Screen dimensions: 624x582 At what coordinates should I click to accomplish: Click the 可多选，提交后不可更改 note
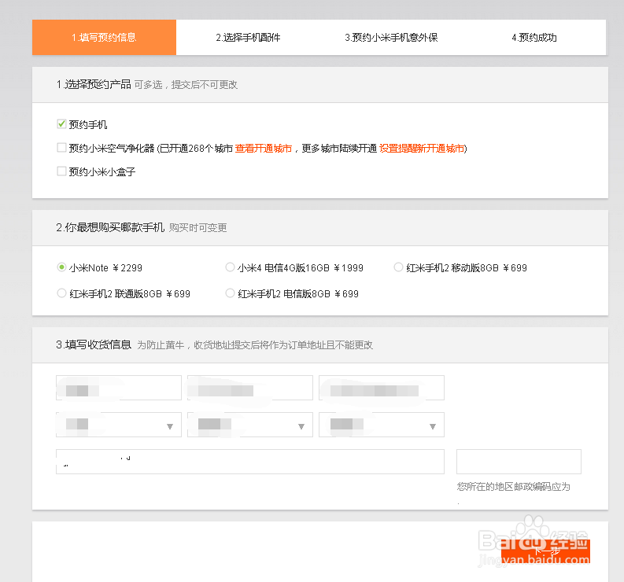[x=186, y=85]
